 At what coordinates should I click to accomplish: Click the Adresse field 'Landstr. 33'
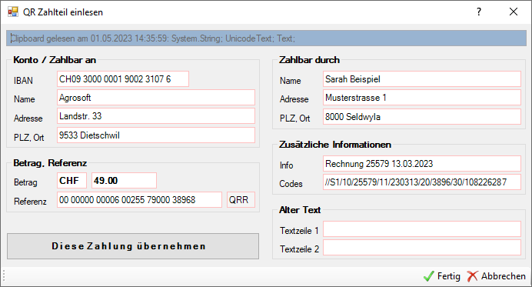pyautogui.click(x=156, y=116)
